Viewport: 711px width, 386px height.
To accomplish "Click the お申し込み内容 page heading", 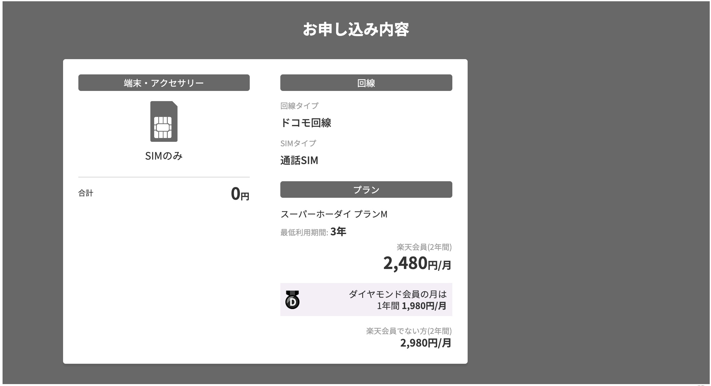I will pyautogui.click(x=355, y=29).
